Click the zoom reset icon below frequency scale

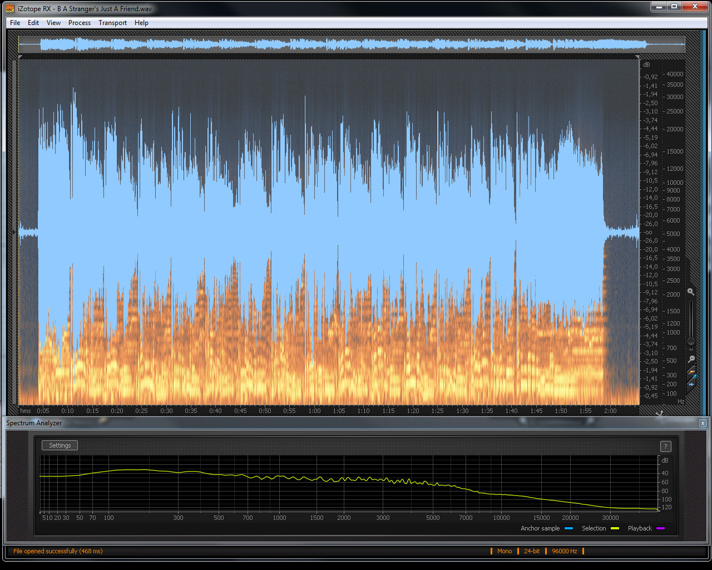[x=660, y=413]
